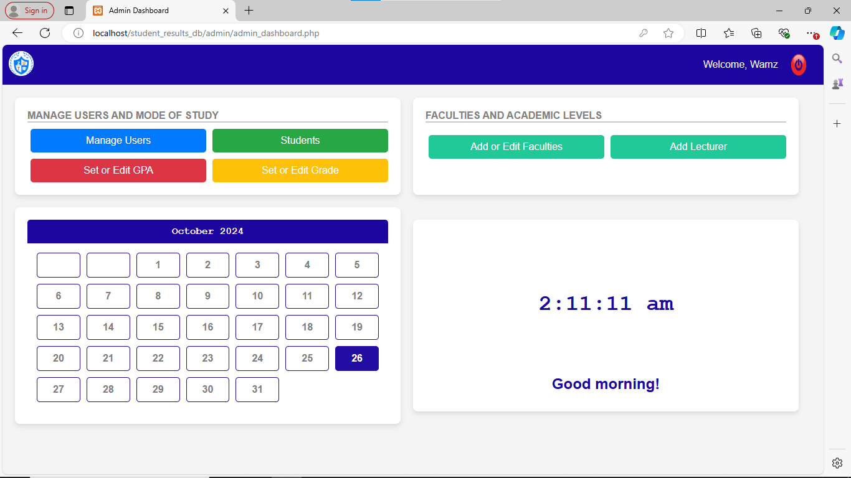Click Set or Edit GPA button
851x478 pixels.
[x=118, y=171]
